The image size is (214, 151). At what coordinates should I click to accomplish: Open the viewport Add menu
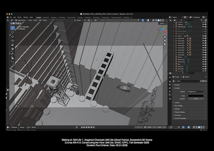click(40, 20)
